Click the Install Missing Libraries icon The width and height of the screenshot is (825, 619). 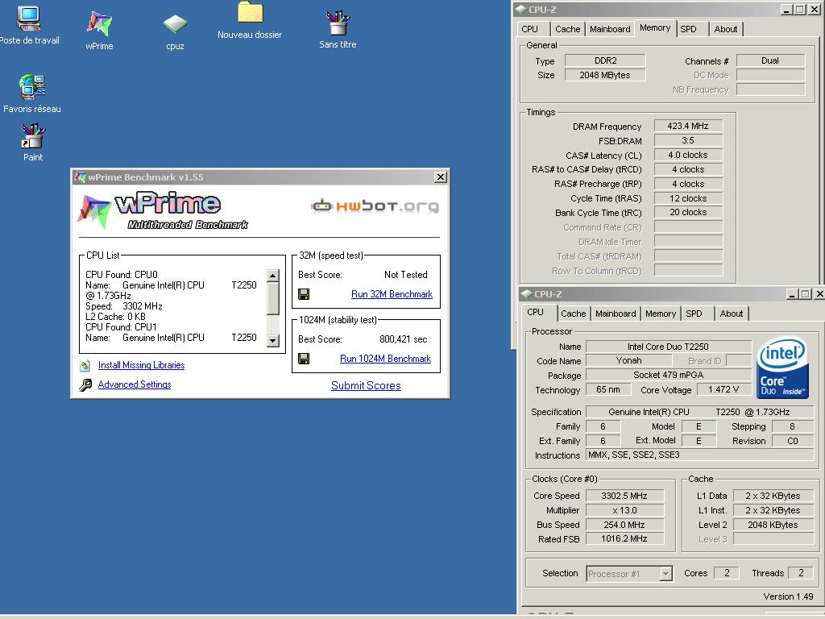(85, 365)
